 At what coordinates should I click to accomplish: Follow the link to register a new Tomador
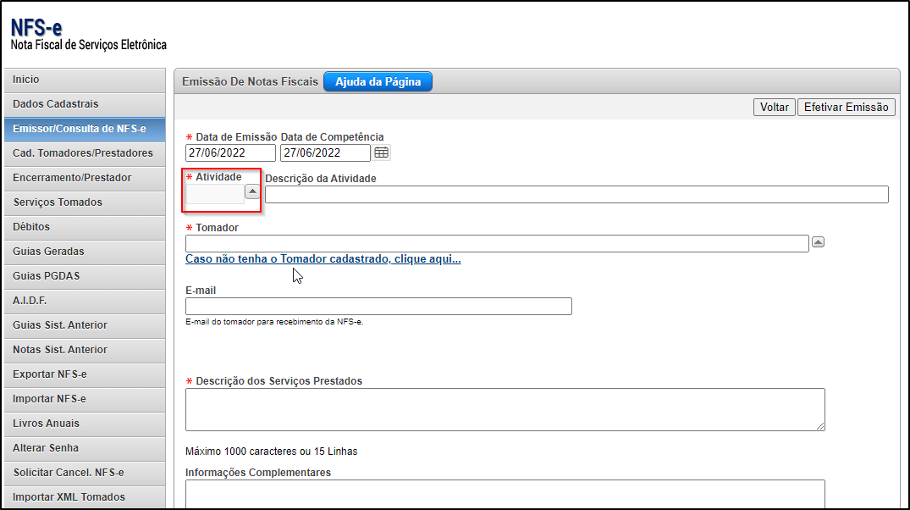323,259
